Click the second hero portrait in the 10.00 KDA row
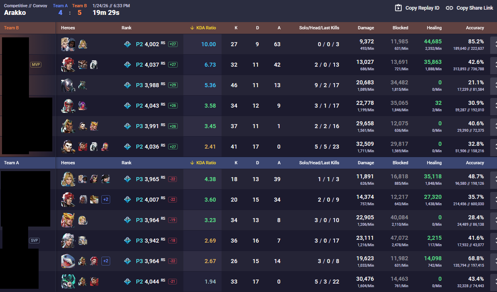This screenshot has height=292, width=497. [x=82, y=44]
